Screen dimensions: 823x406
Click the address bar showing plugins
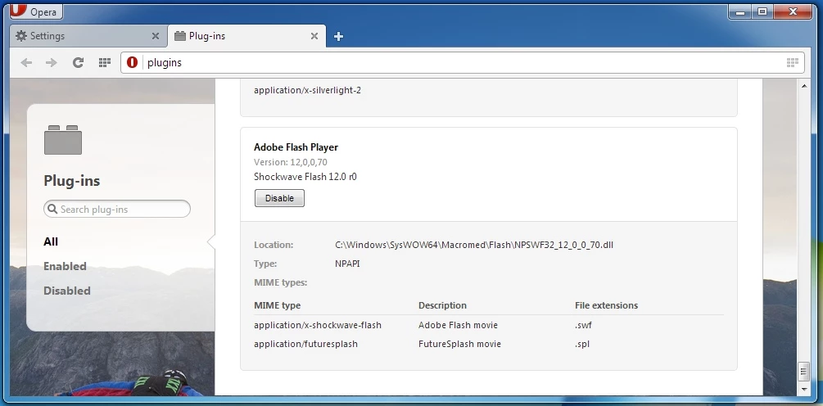(462, 62)
